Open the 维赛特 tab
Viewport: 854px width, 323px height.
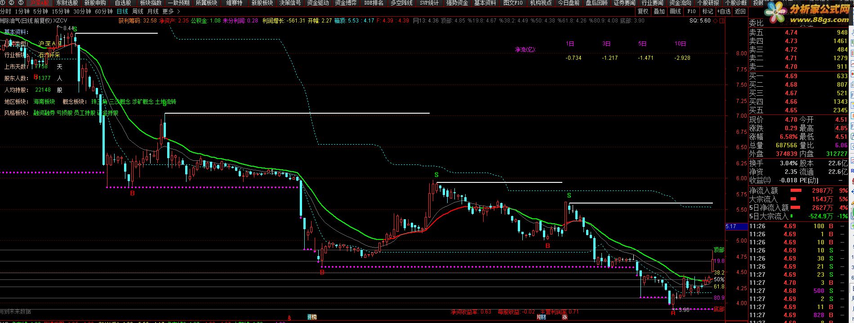coord(234,3)
